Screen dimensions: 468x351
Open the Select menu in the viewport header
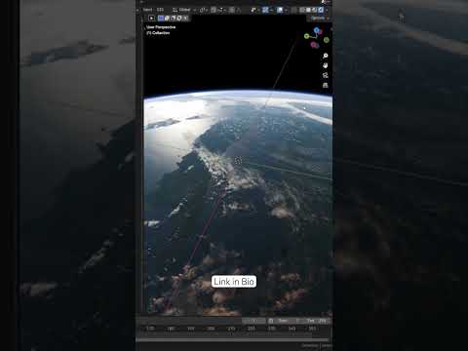point(147,10)
